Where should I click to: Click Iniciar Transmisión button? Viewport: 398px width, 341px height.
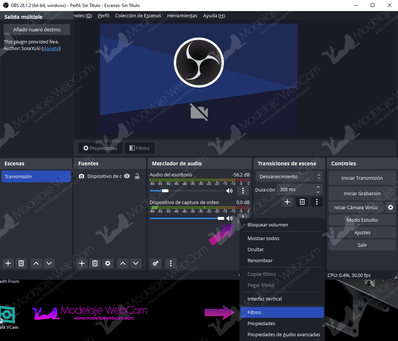pos(362,178)
